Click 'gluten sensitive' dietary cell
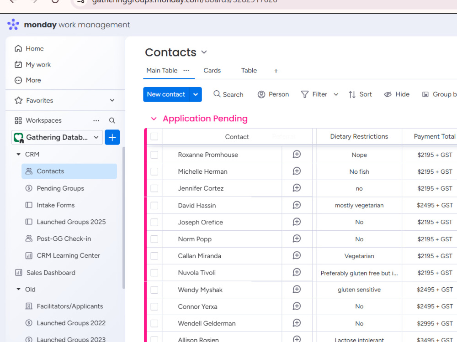Screen dimensions: 457x342 359,290
